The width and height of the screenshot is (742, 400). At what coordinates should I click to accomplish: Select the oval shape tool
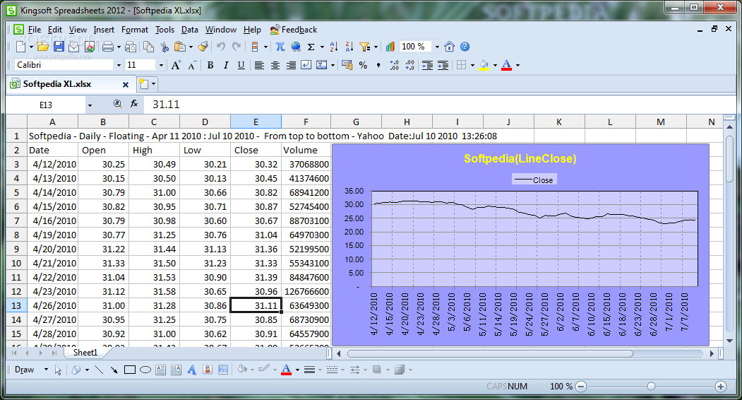click(x=145, y=370)
